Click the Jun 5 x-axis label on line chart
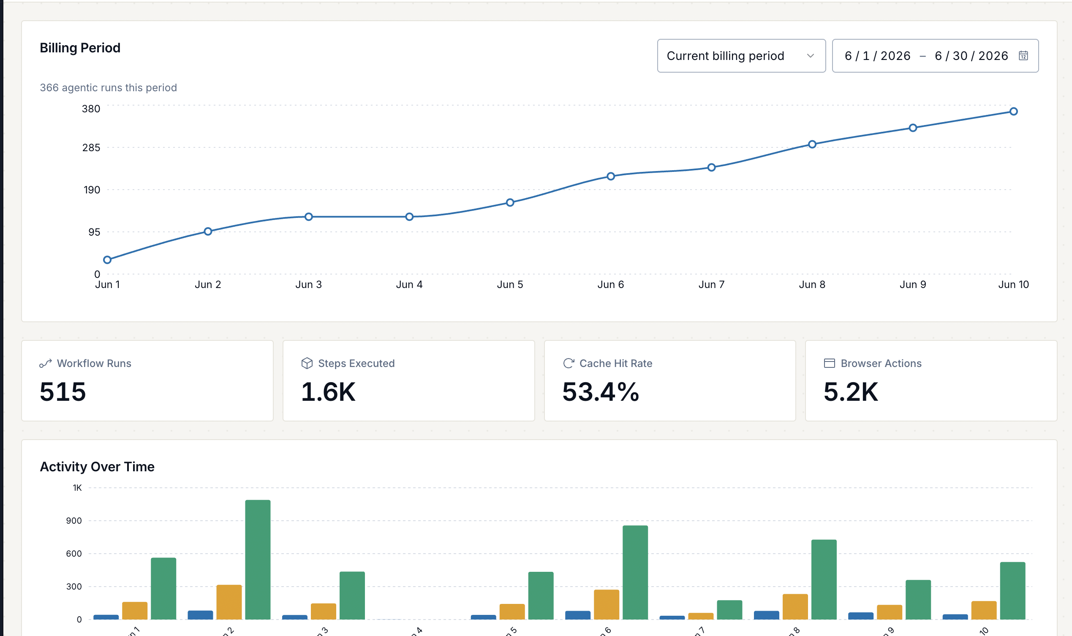Viewport: 1072px width, 636px height. click(x=510, y=285)
